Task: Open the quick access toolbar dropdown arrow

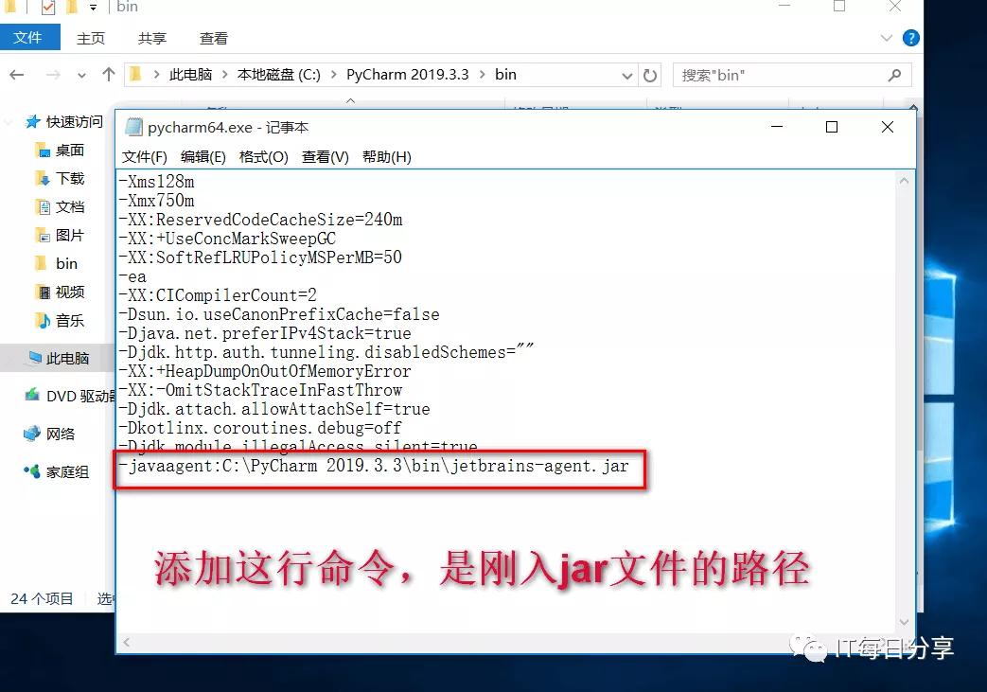Action: tap(93, 8)
